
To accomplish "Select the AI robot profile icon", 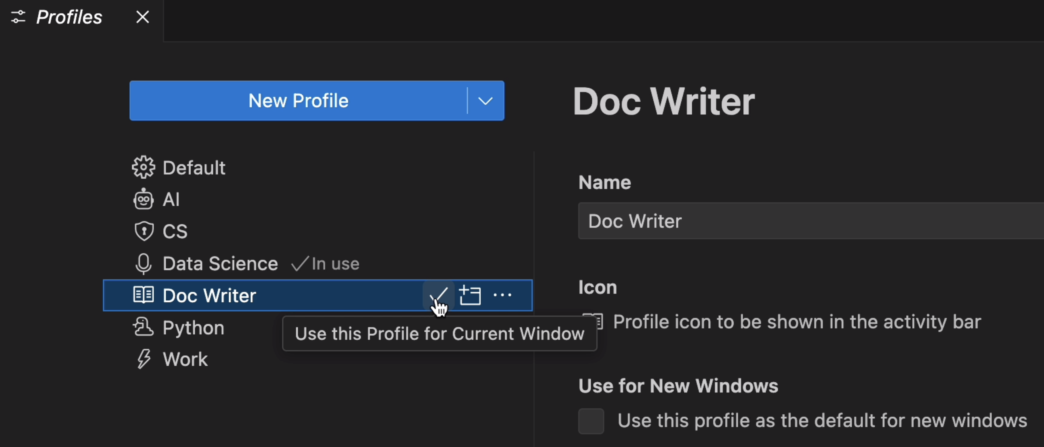I will click(x=144, y=199).
